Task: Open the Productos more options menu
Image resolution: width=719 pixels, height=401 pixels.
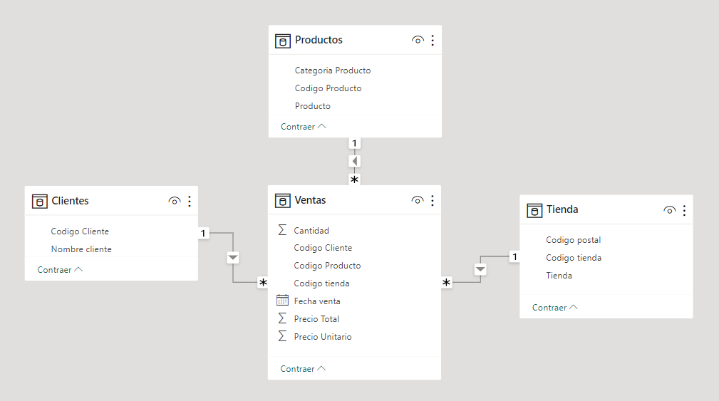Action: tap(433, 41)
